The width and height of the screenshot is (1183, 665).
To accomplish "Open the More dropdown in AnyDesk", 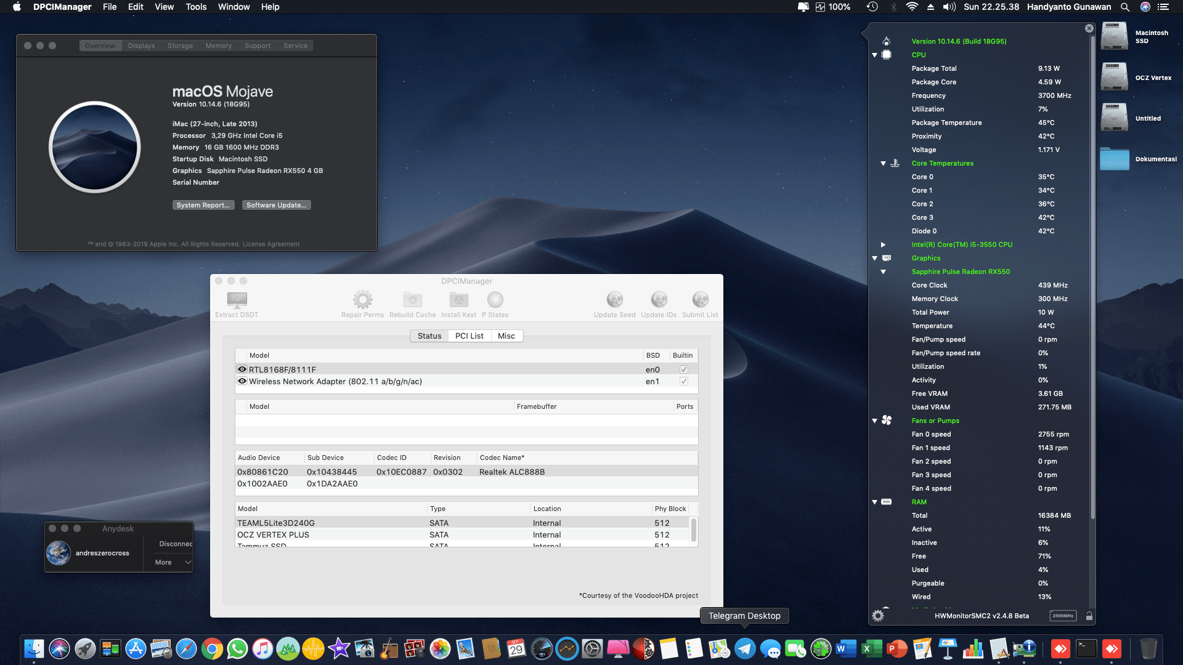I will coord(171,562).
